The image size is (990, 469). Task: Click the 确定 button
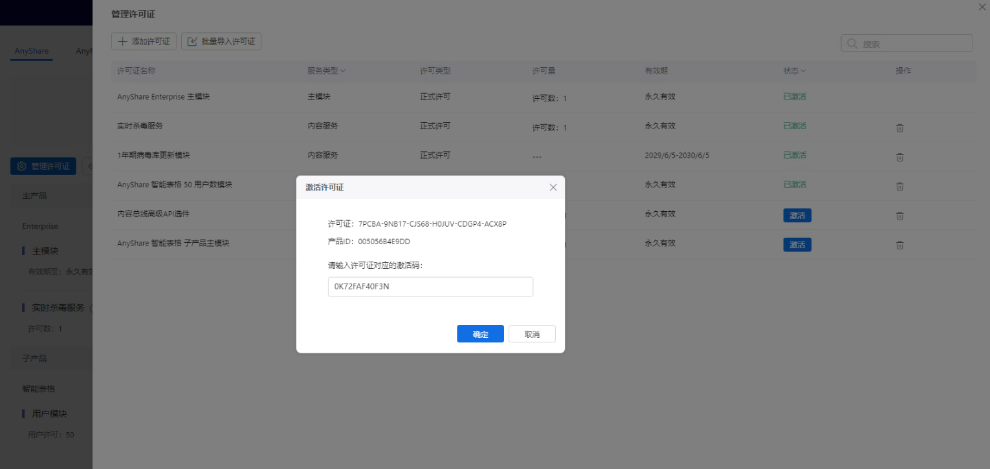pos(480,334)
